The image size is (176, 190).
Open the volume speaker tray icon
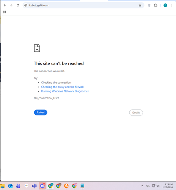pos(158,186)
